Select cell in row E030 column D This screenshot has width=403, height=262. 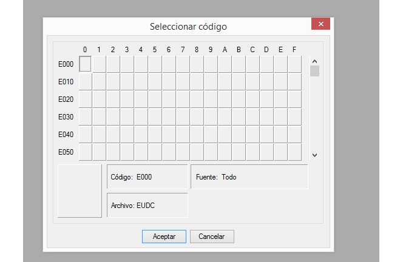(266, 117)
